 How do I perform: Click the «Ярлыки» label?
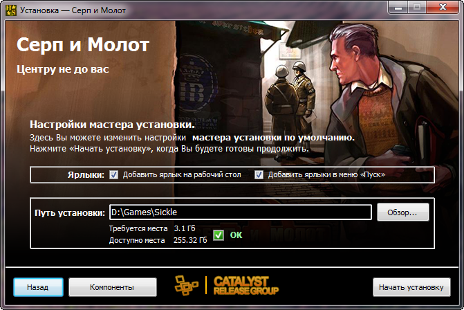(x=86, y=175)
